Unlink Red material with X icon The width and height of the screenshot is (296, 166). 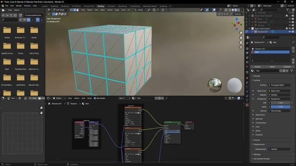tap(287, 71)
